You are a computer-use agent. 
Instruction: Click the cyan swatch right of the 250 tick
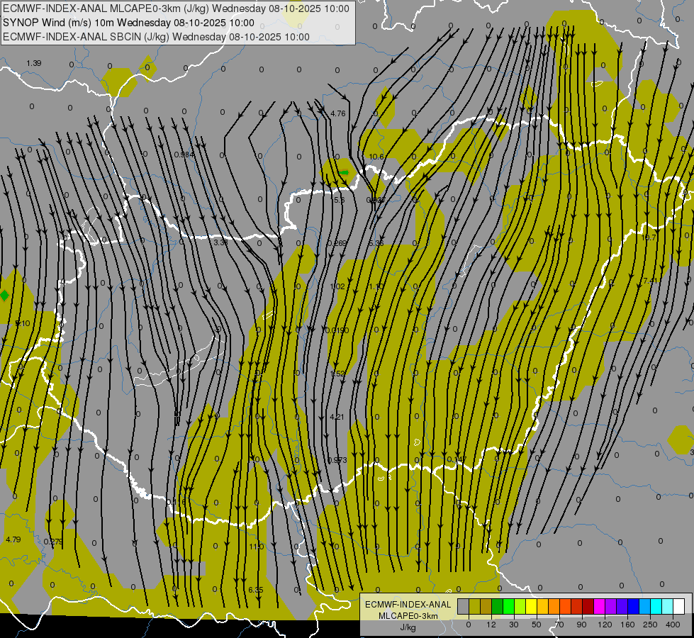[656, 607]
